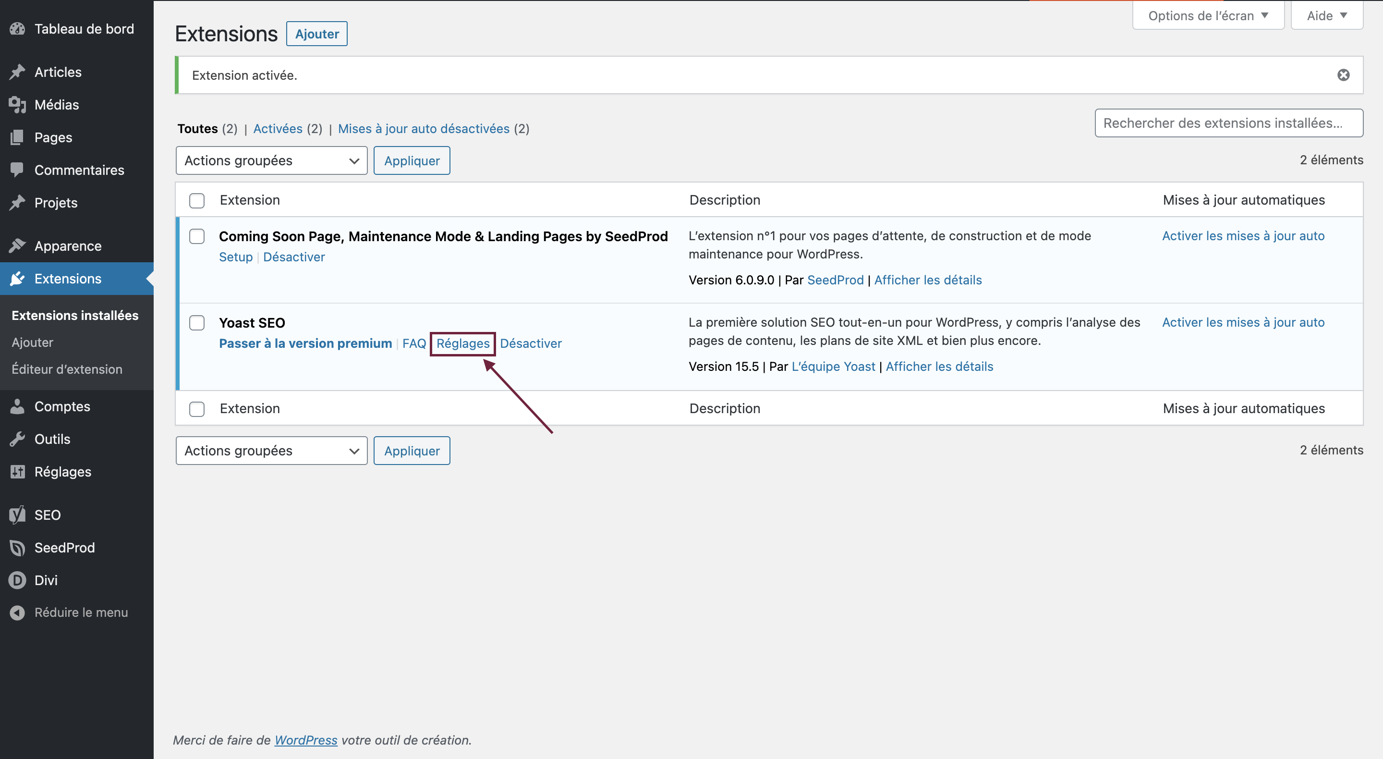This screenshot has height=759, width=1383.
Task: Tick the select-all checkbox in table footer
Action: pyautogui.click(x=197, y=409)
